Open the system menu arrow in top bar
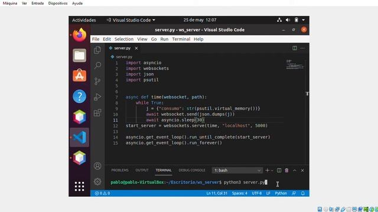 tap(304, 20)
